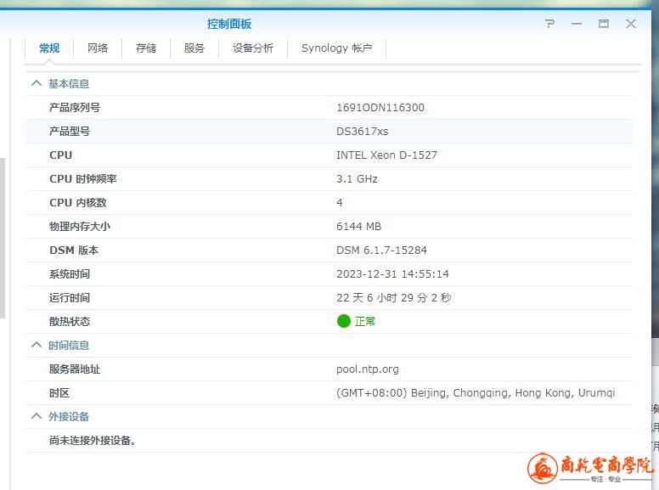Open the 存储 tab
The height and width of the screenshot is (490, 659).
(x=146, y=48)
